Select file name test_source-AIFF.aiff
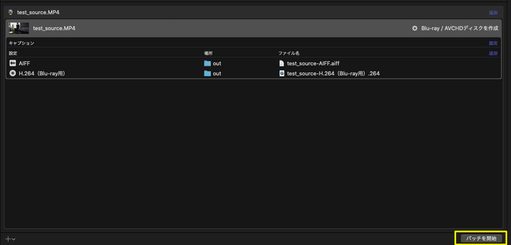Image resolution: width=511 pixels, height=245 pixels. click(x=313, y=63)
